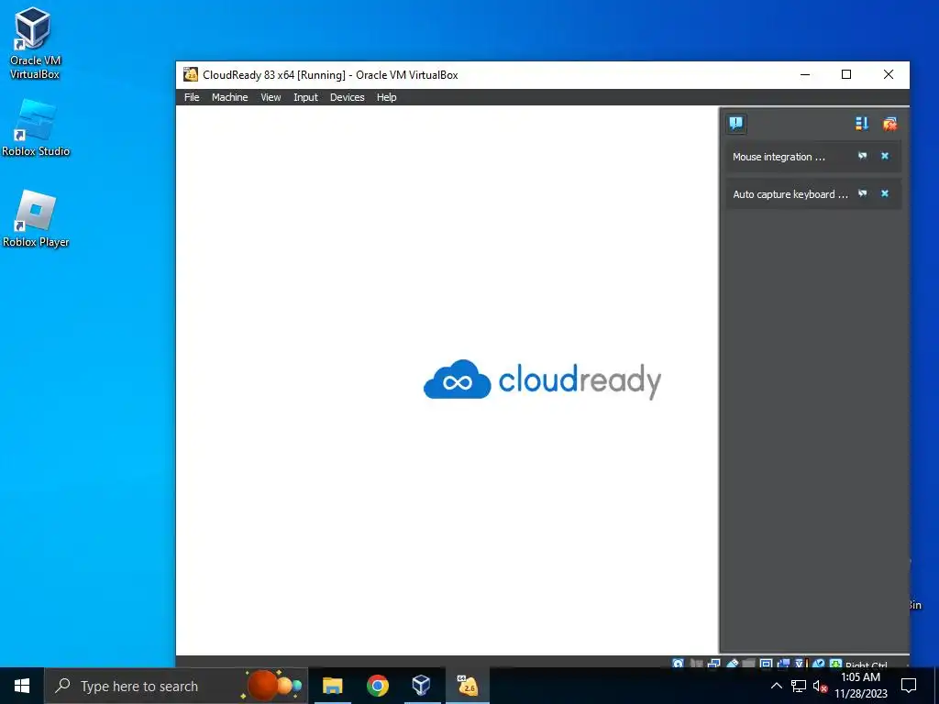Click the muted volume tray icon

click(820, 686)
